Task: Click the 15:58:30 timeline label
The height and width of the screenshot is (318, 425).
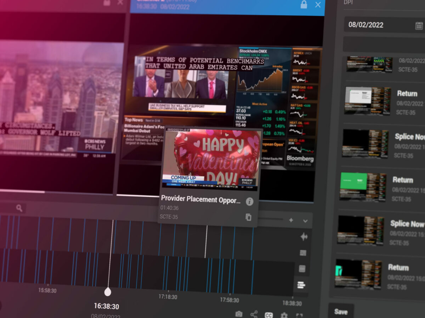Action: (47, 290)
